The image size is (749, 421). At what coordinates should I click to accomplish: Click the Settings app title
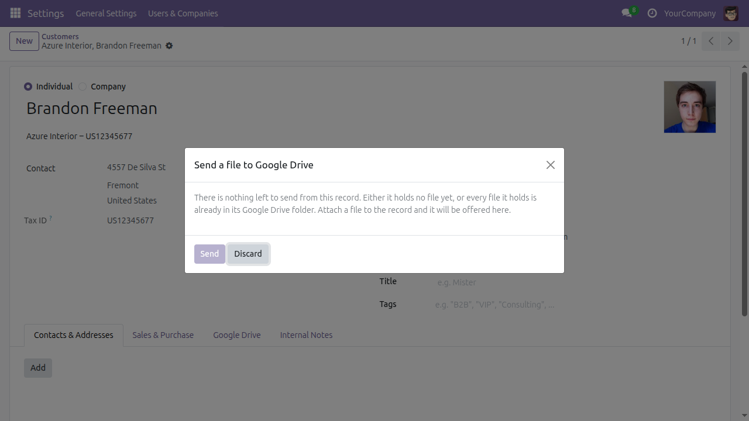coord(46,13)
